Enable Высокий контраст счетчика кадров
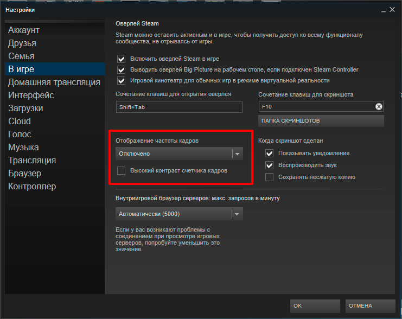The height and width of the screenshot is (319, 402). [x=122, y=170]
